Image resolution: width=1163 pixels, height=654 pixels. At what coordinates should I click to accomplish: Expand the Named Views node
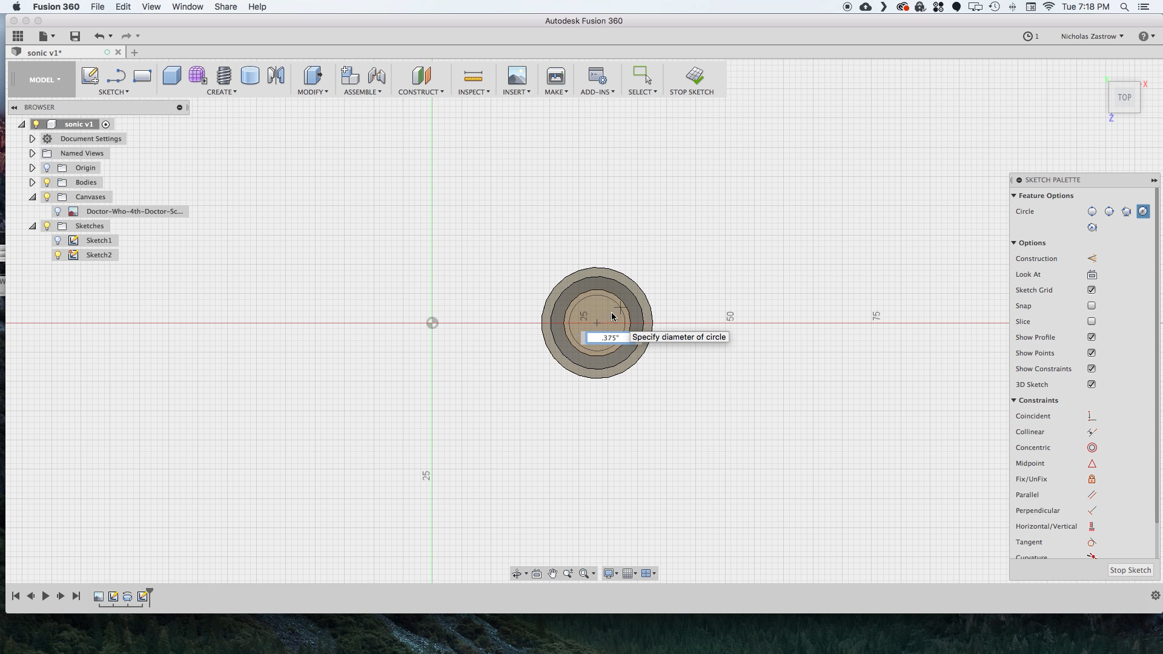32,153
